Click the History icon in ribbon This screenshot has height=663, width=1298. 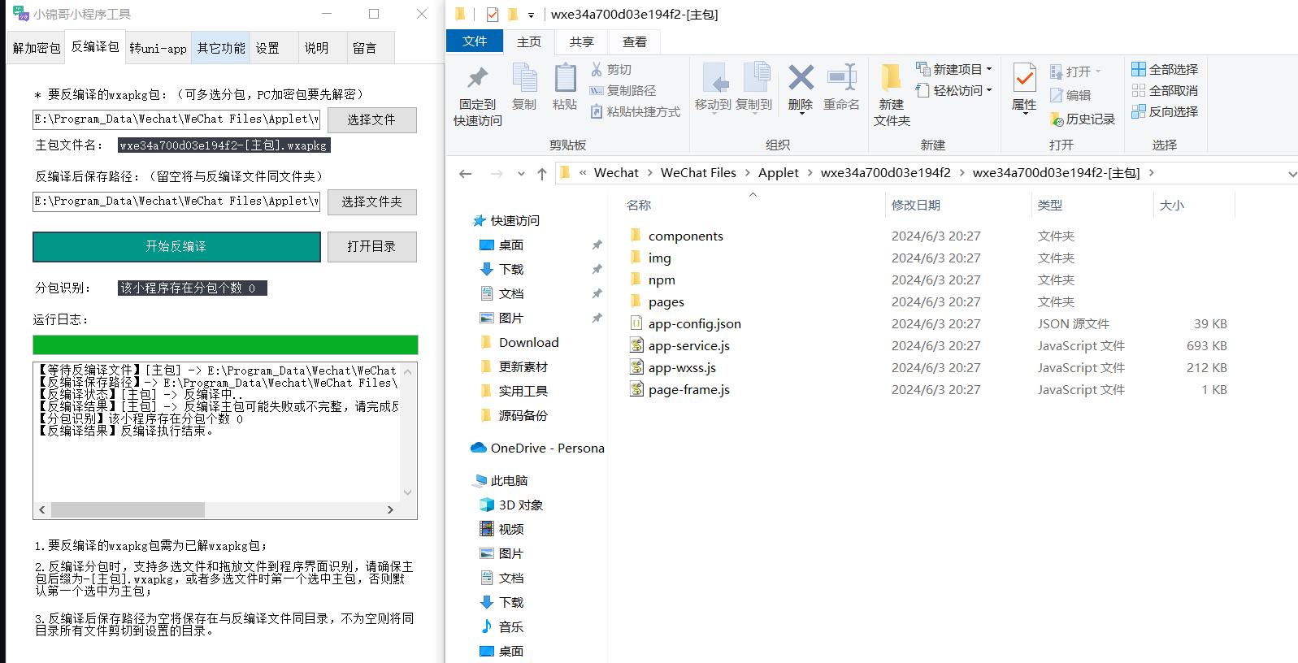click(1082, 119)
